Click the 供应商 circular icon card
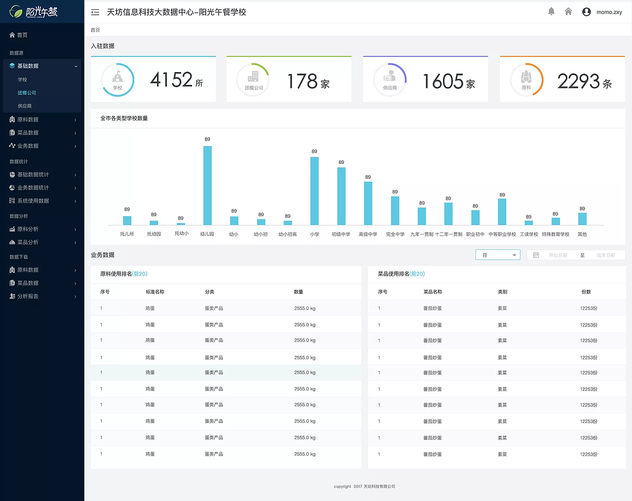Screen dimensions: 632x501 390,79
